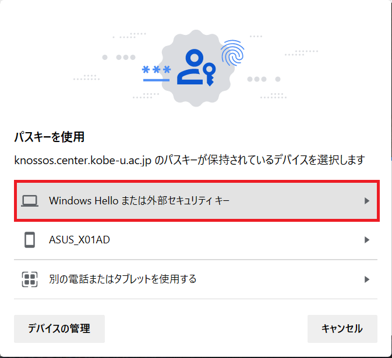Expand the 別の電話またはタブレット row arrow
The width and height of the screenshot is (392, 358).
(x=367, y=279)
